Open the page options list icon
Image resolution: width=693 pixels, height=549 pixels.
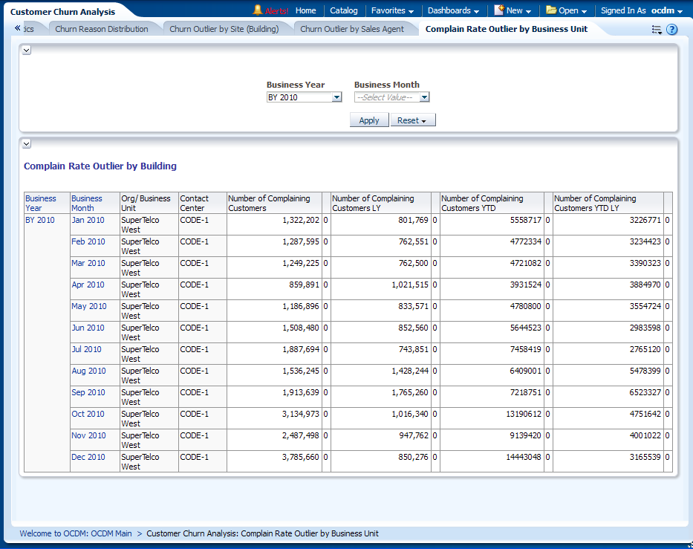[x=657, y=30]
